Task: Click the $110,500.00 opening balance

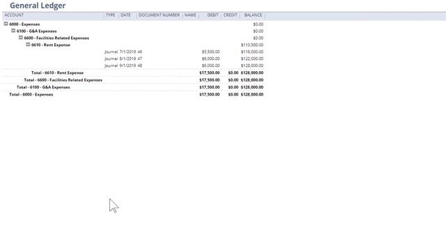Action: [x=252, y=45]
